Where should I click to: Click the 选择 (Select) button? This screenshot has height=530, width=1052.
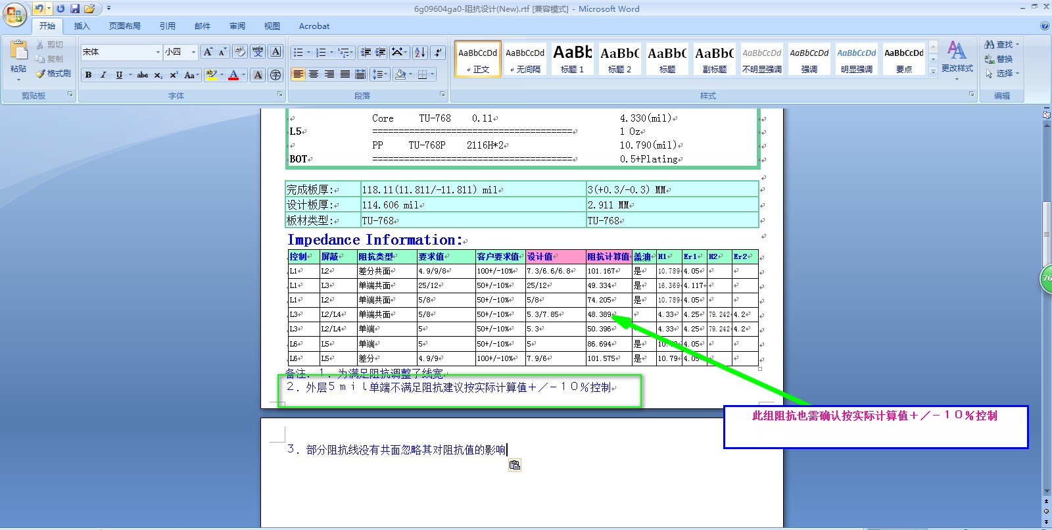pos(1001,74)
